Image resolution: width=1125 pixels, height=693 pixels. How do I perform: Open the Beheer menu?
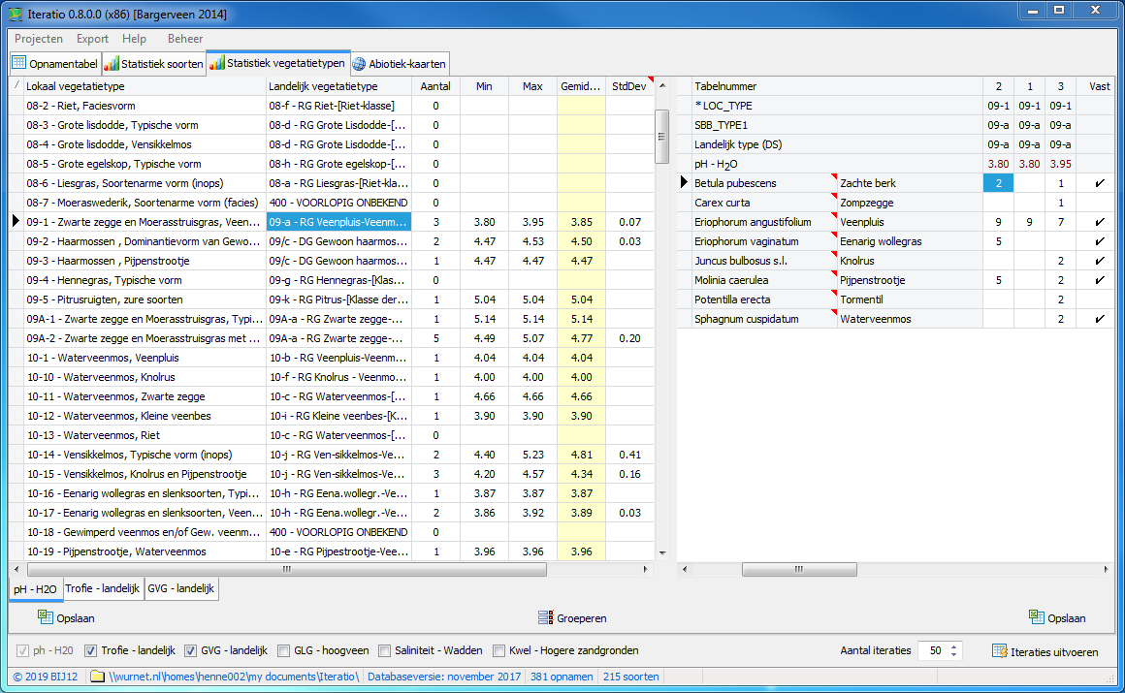tap(185, 39)
